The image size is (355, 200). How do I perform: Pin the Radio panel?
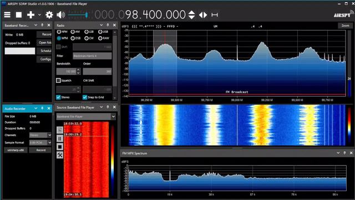[108, 25]
